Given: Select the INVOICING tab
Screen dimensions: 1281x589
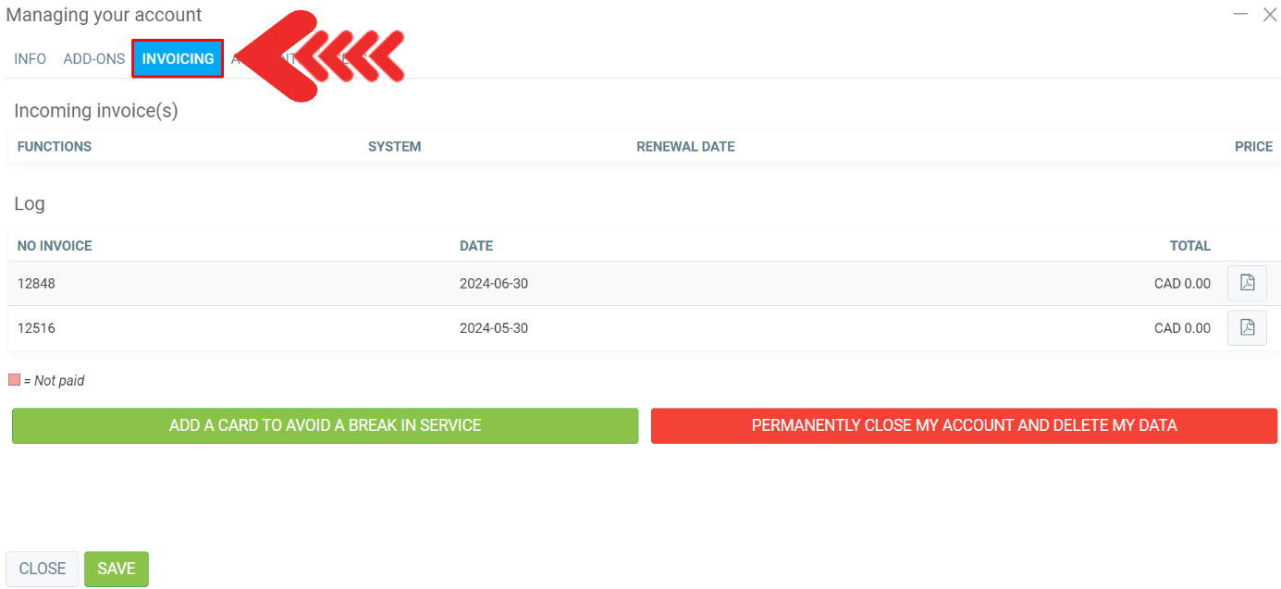Looking at the screenshot, I should 178,58.
